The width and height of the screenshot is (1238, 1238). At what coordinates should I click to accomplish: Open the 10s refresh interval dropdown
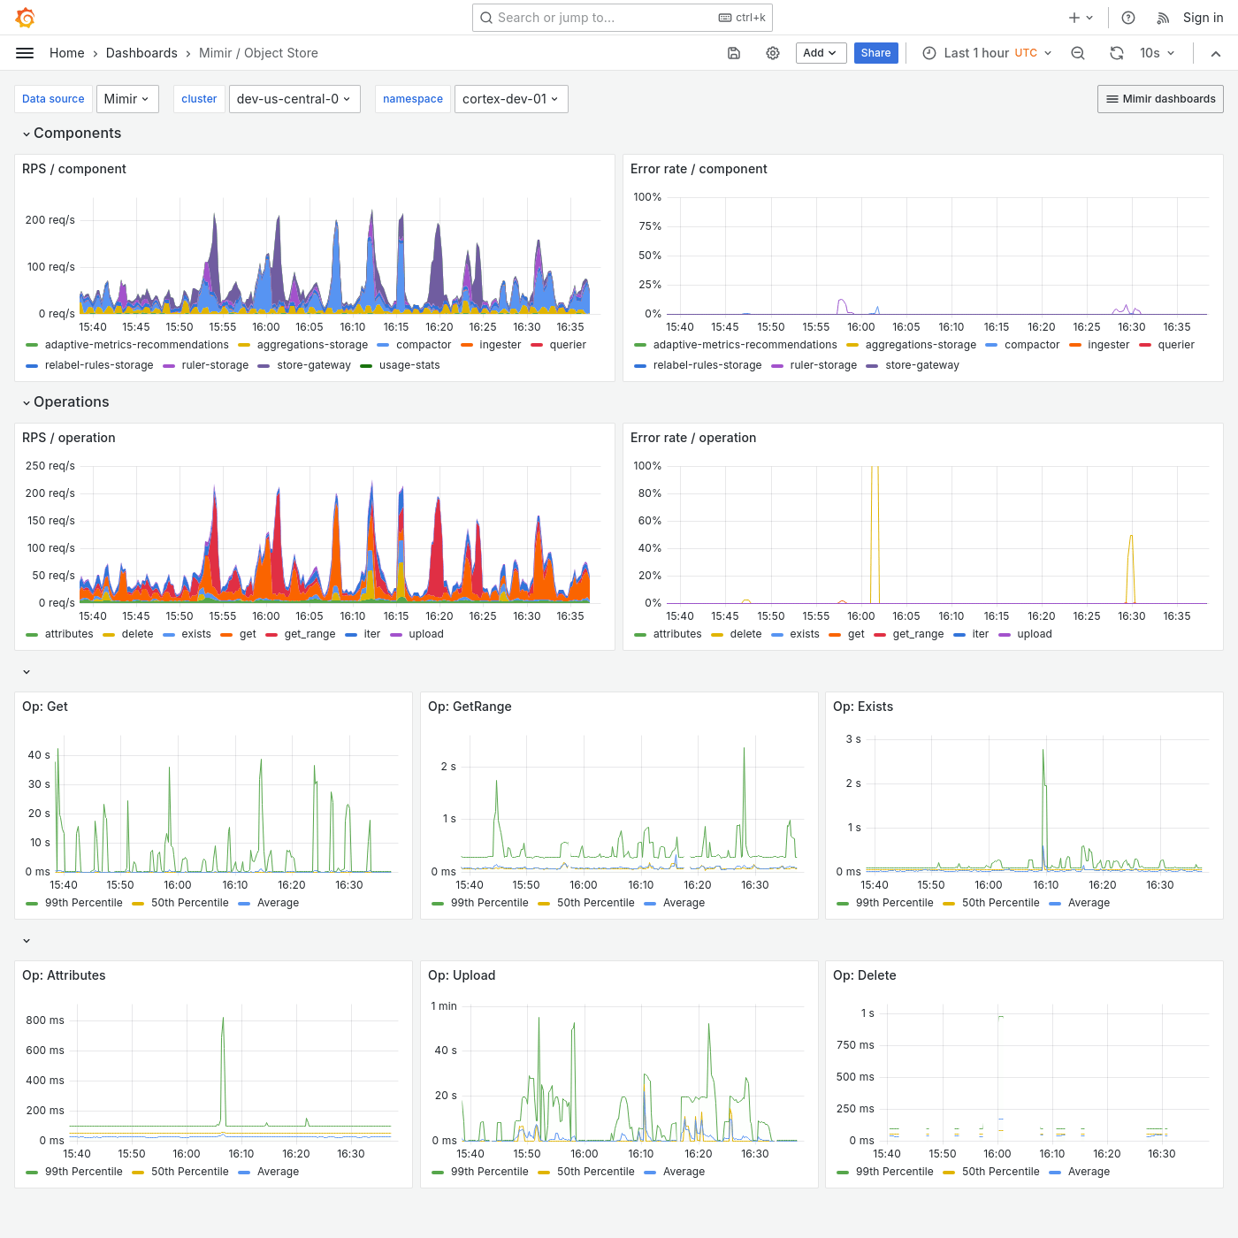click(1157, 53)
